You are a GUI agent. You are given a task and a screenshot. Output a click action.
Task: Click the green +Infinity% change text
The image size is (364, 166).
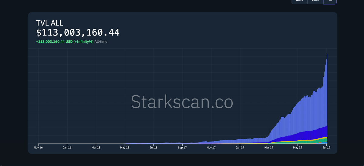click(x=83, y=41)
